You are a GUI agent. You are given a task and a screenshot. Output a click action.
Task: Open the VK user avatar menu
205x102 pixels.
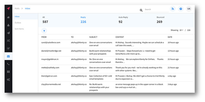pos(189,9)
